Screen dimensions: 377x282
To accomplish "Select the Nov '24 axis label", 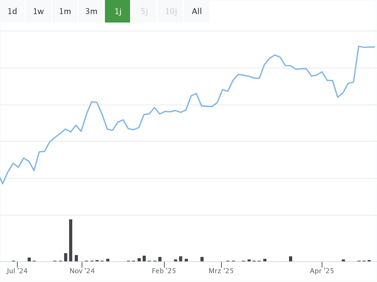I will (x=82, y=271).
